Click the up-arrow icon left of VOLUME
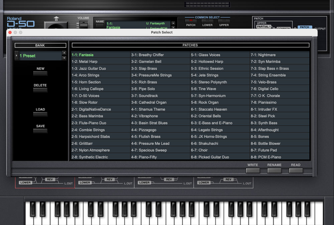334x225 pixels. (x=56, y=18)
